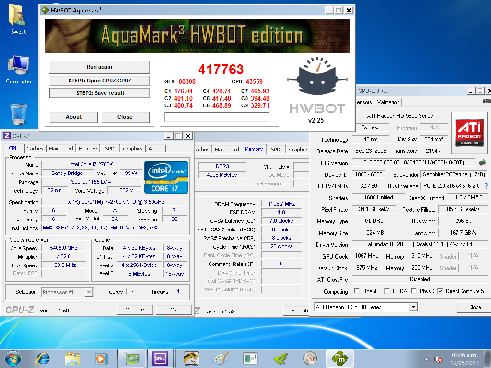
Task: Click STEP2: Save result button
Action: coord(100,93)
